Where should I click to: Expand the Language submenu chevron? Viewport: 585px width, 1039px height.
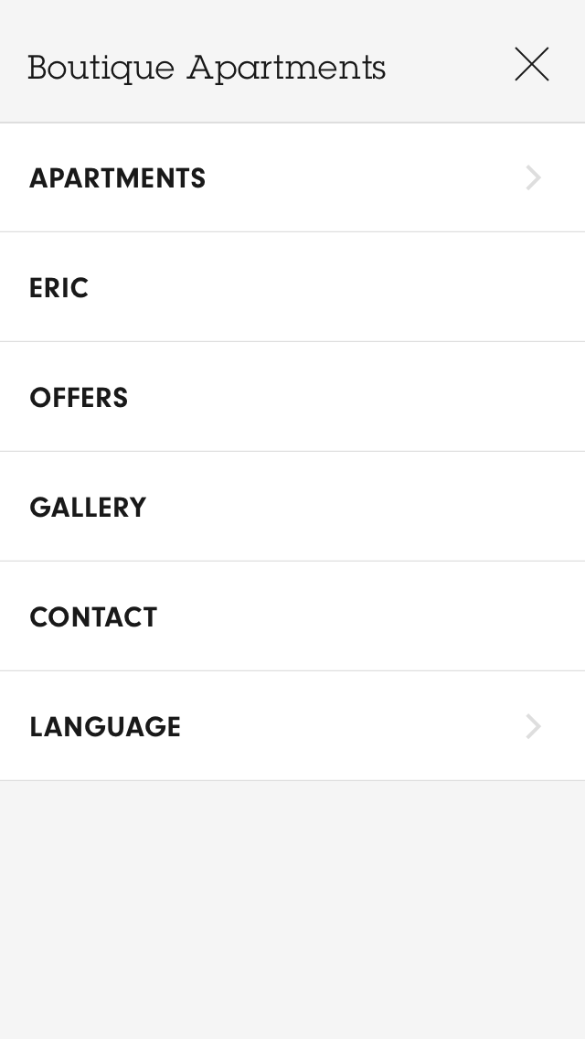(534, 726)
